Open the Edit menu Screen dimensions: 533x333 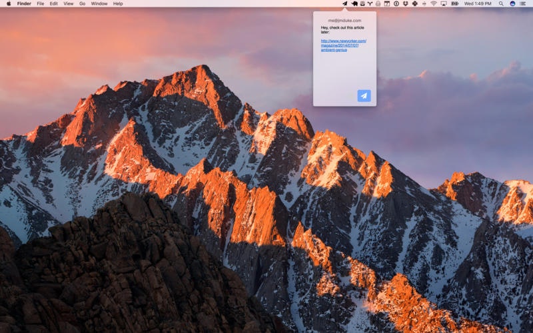(54, 3)
